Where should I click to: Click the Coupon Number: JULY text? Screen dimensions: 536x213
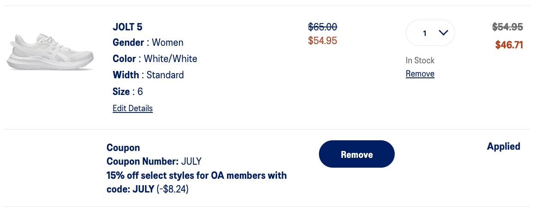coord(154,162)
